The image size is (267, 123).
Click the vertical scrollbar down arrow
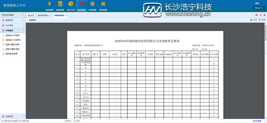266,118
